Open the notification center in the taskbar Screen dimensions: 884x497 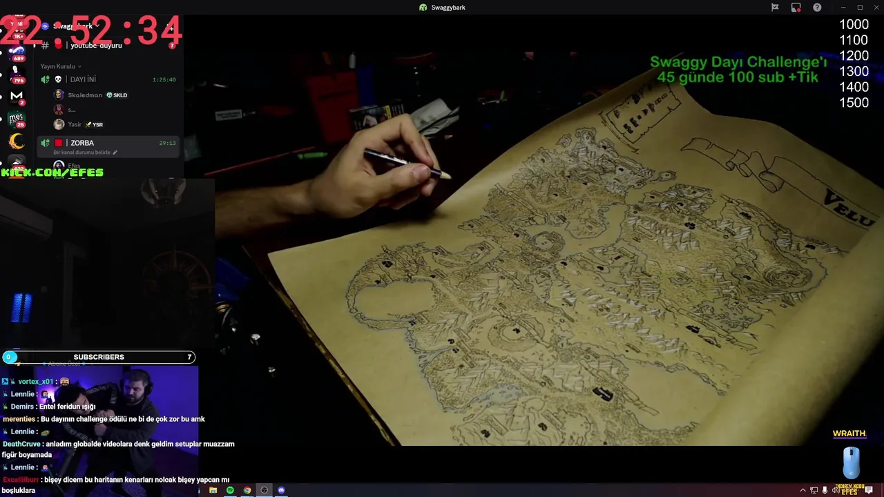click(869, 490)
